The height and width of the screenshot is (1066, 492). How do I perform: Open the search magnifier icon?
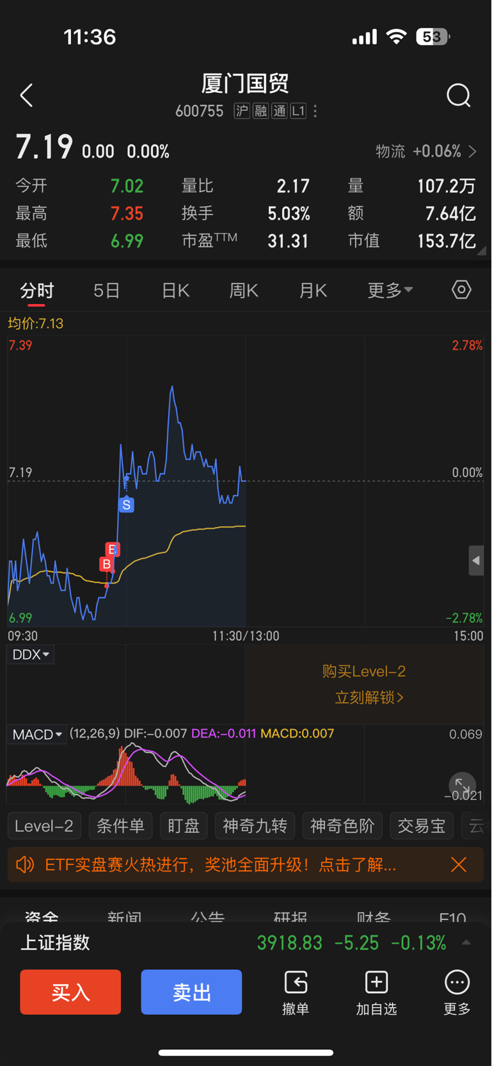458,96
